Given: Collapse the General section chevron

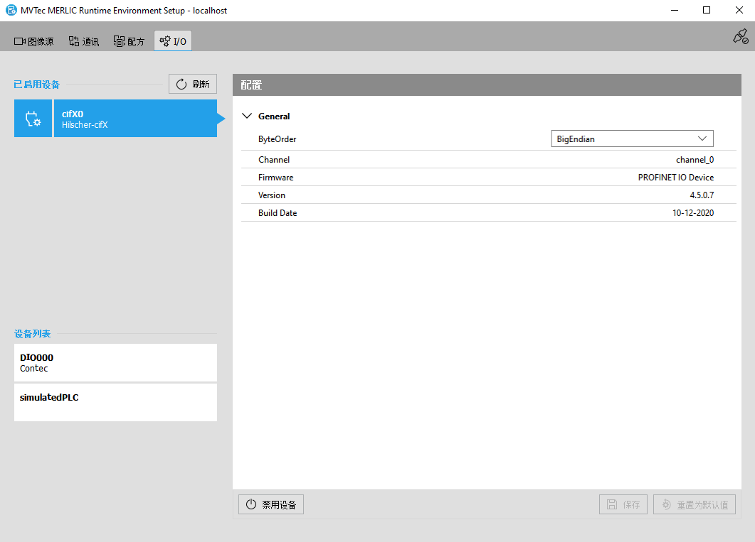Looking at the screenshot, I should pos(247,116).
